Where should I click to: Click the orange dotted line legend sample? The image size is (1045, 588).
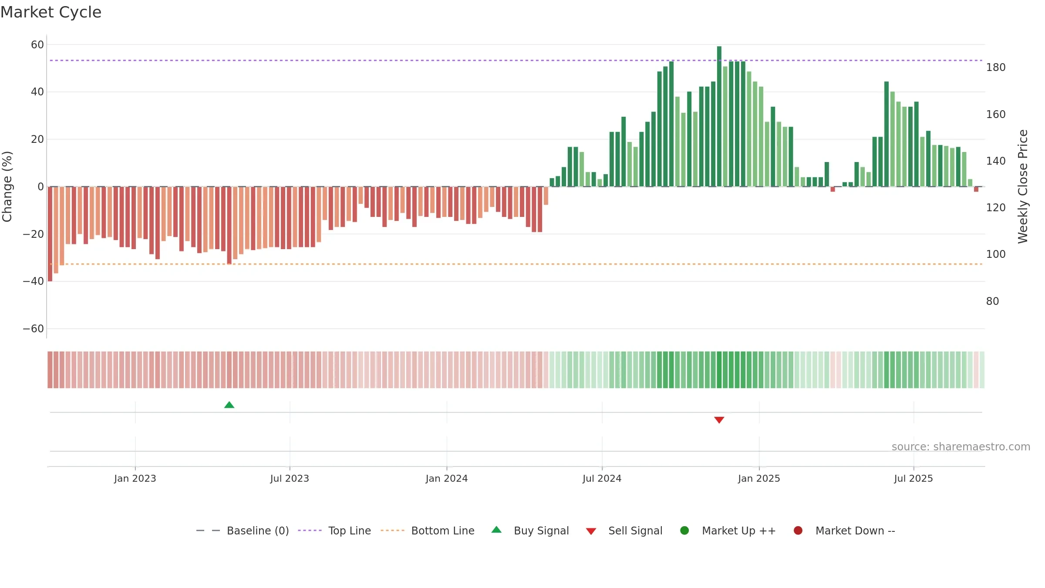pyautogui.click(x=392, y=531)
